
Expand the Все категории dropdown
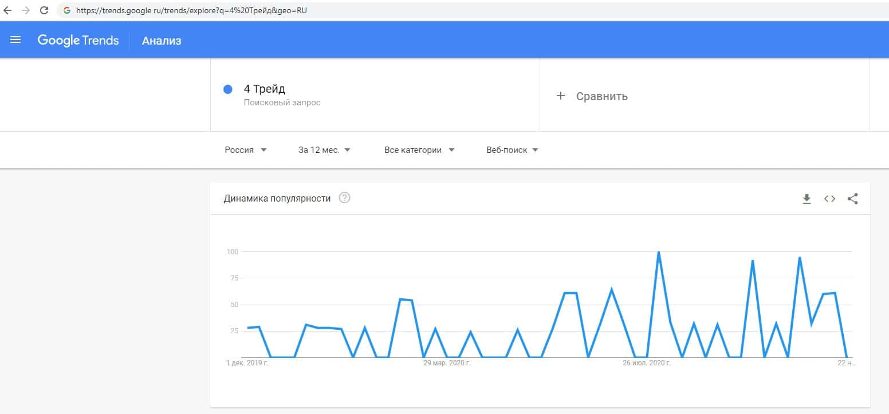419,150
